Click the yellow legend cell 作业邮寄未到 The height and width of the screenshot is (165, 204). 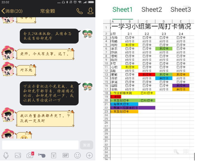click(124, 93)
